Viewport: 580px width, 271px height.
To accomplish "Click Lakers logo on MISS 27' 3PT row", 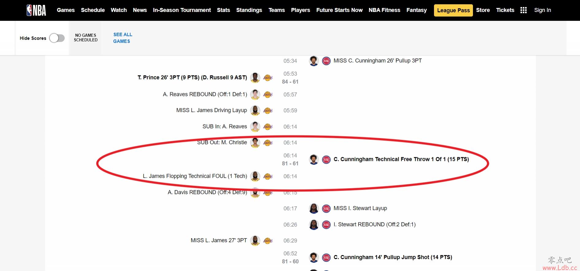I will [268, 241].
